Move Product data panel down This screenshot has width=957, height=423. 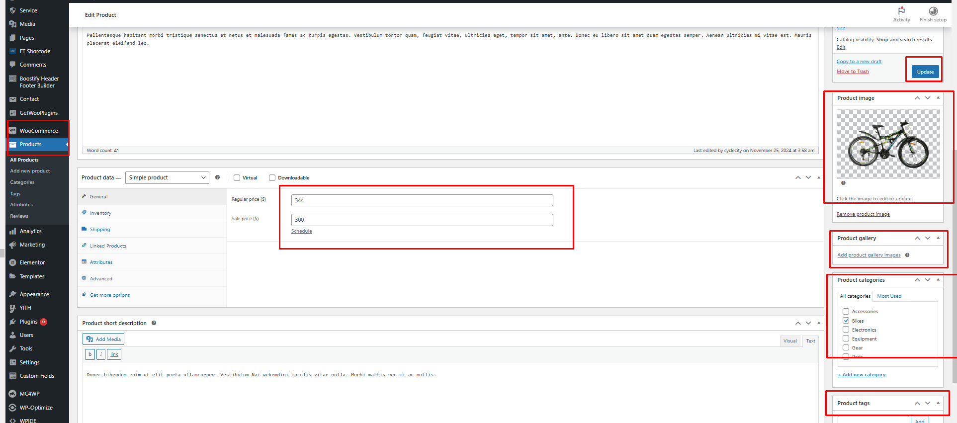click(x=808, y=177)
